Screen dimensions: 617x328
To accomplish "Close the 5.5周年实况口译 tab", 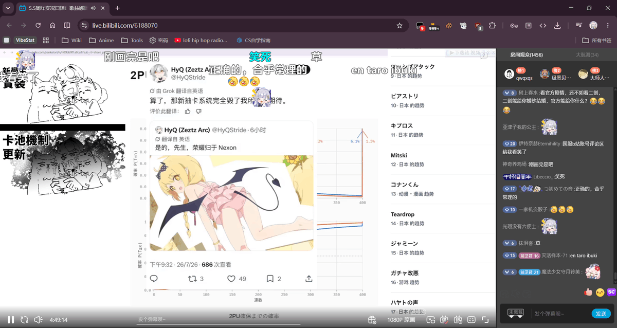I will click(x=103, y=8).
